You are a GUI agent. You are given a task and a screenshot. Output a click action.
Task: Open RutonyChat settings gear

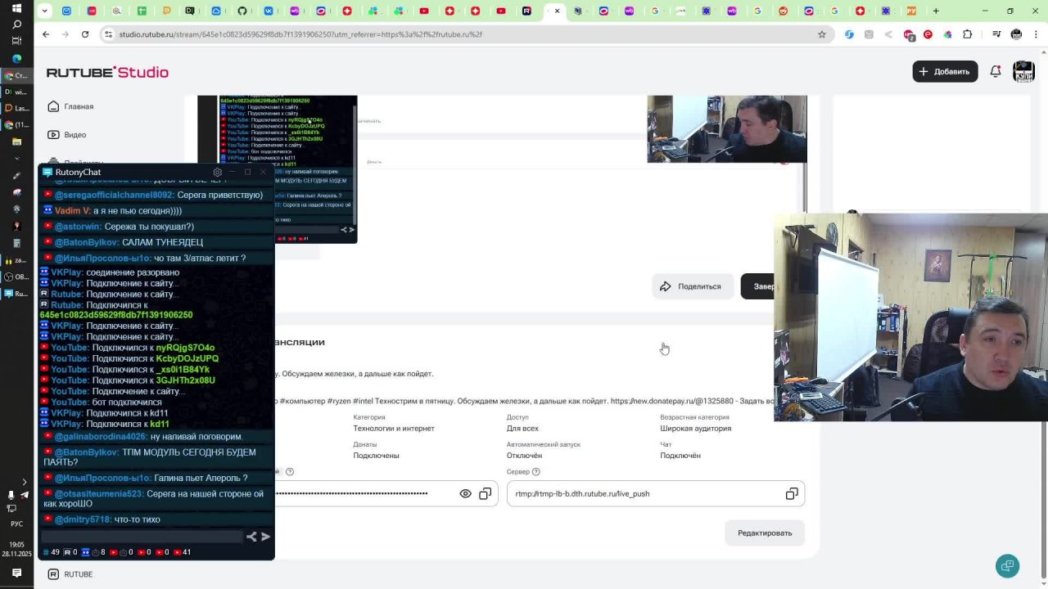[217, 172]
